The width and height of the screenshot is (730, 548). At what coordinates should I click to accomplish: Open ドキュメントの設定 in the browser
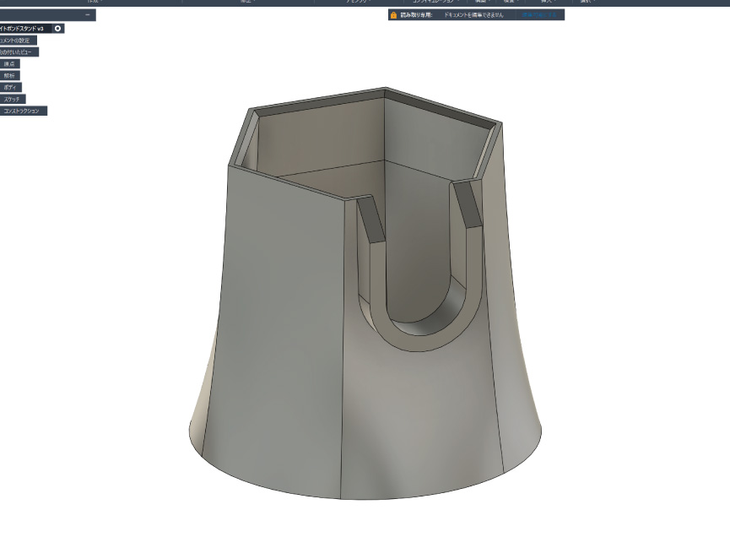pos(19,41)
